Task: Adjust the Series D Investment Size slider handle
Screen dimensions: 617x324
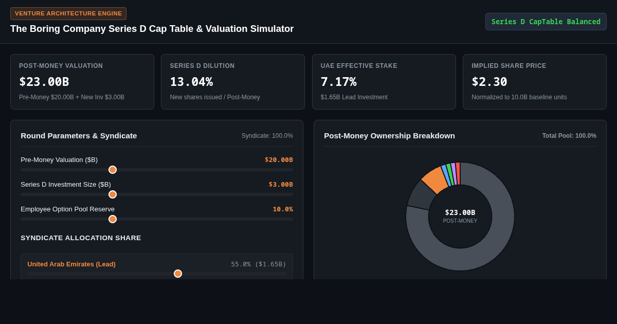Action: 113,194
